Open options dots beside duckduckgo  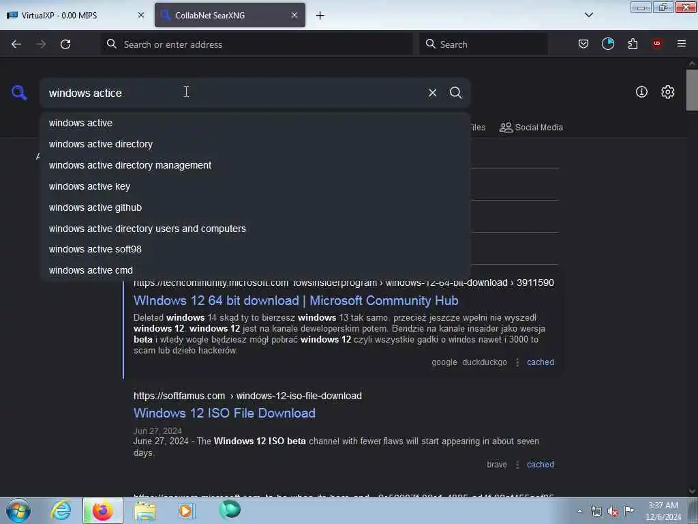[x=517, y=363]
